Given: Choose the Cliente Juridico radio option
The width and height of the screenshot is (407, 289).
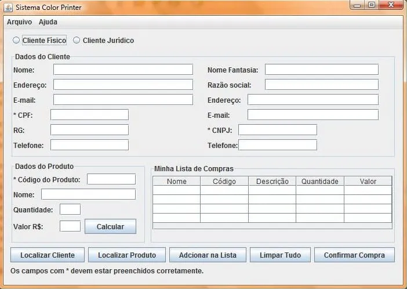Looking at the screenshot, I should [77, 41].
